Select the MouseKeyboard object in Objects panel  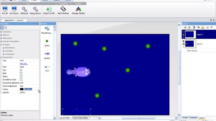tap(47, 30)
